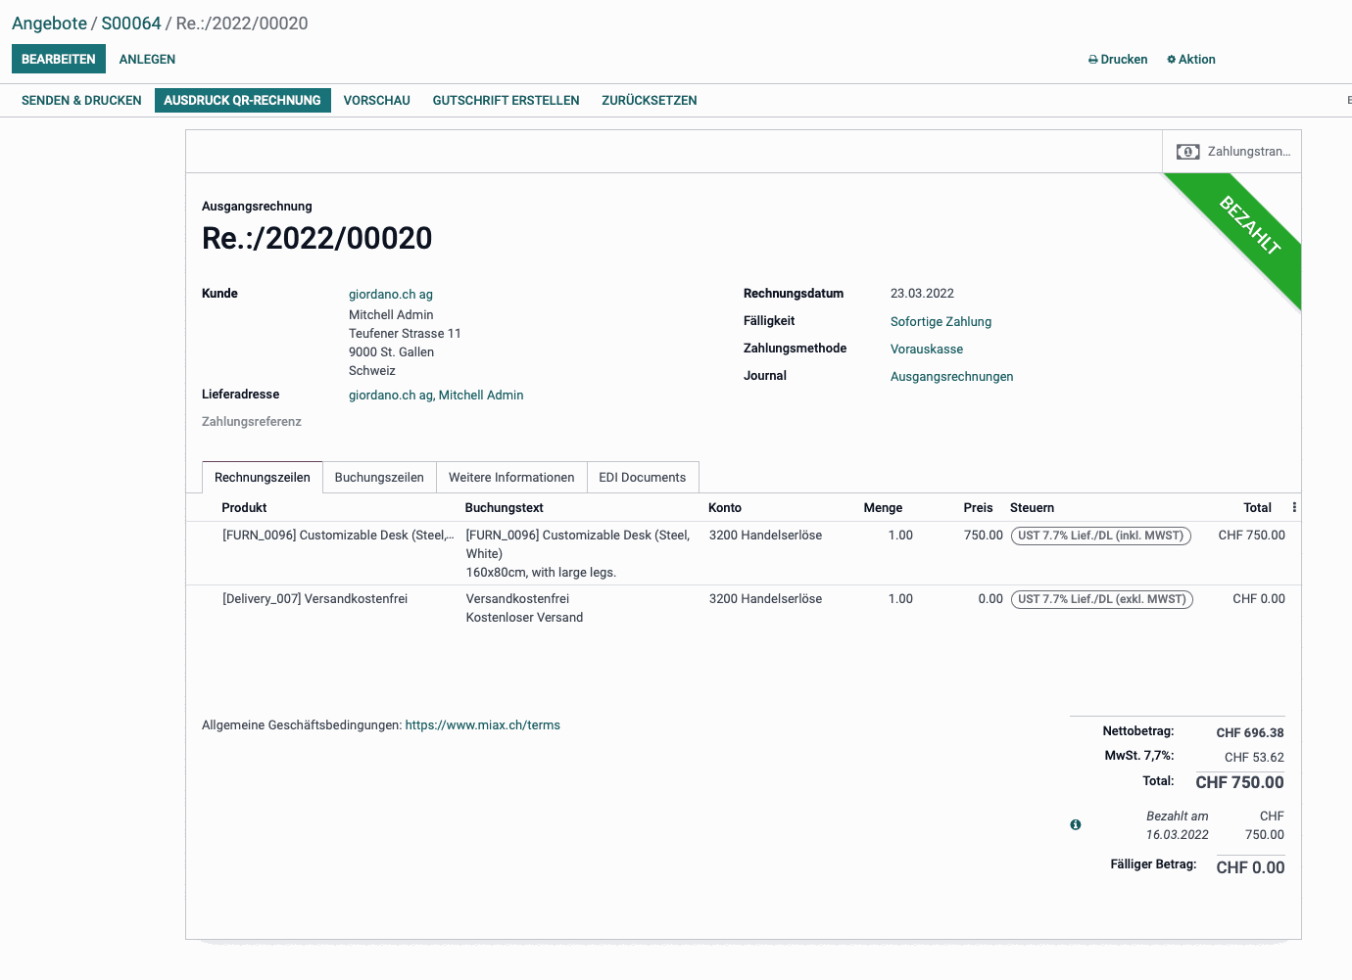Open the Drucken dropdown menu
1352x980 pixels.
coord(1118,60)
